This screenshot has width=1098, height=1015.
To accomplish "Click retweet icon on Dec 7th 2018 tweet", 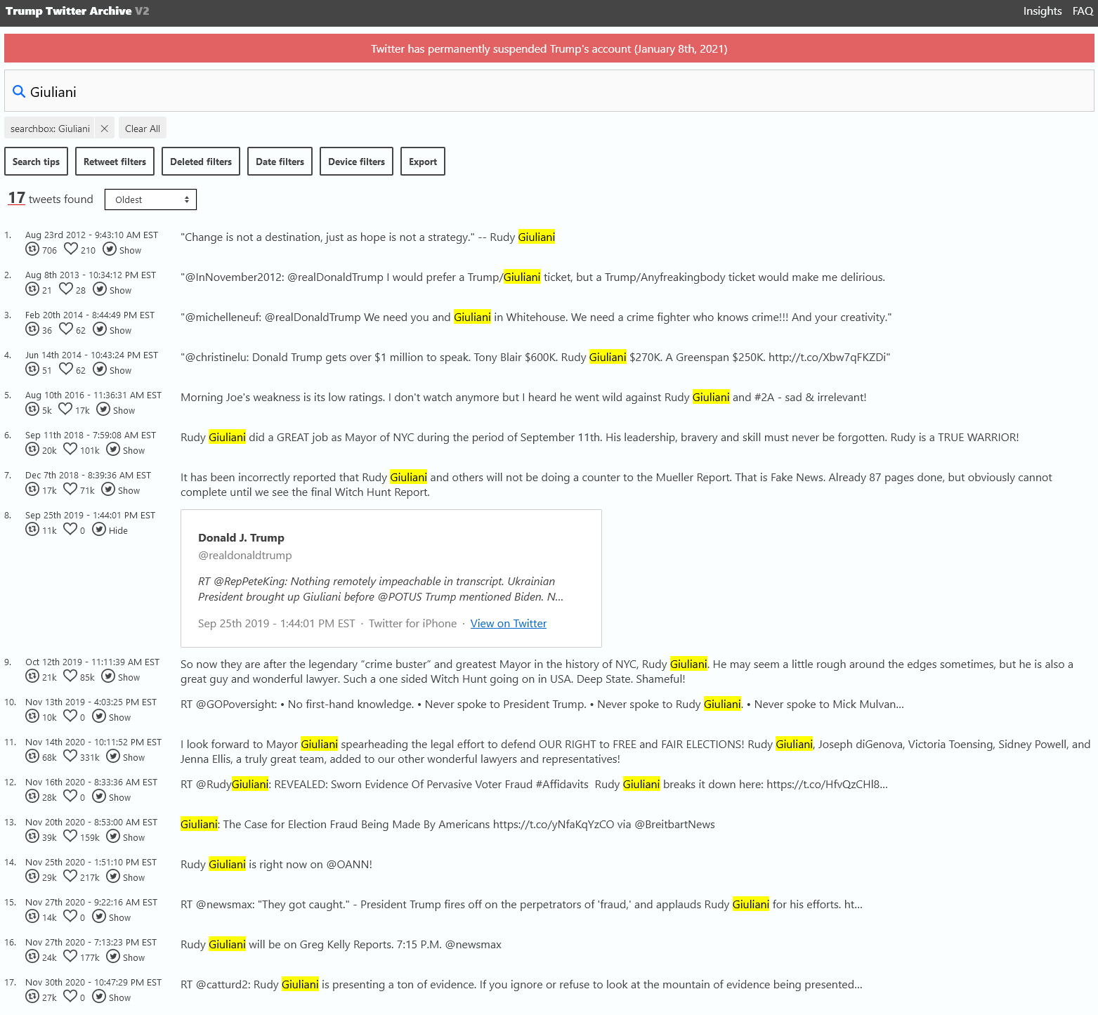I will [32, 489].
